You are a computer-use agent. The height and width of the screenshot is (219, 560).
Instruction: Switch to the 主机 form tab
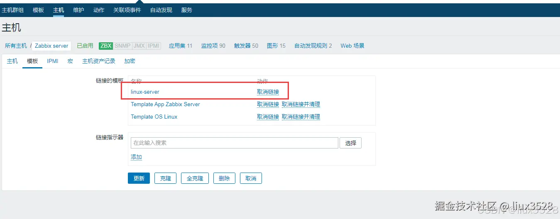pyautogui.click(x=12, y=61)
